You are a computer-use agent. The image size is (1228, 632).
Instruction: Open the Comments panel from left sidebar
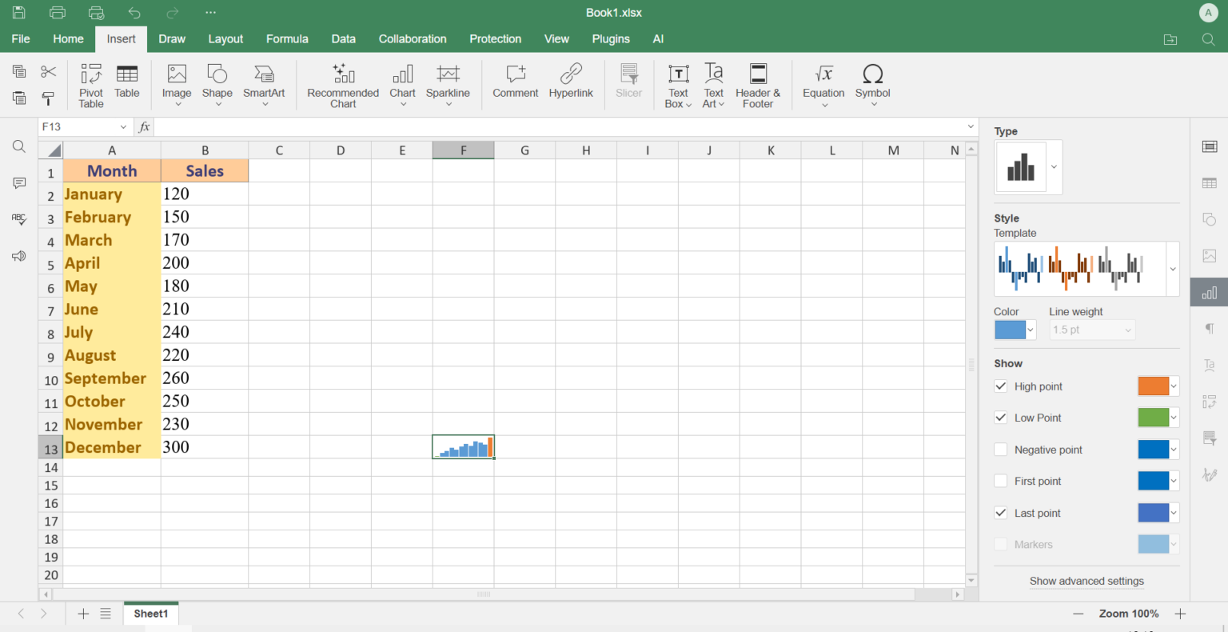coord(18,183)
